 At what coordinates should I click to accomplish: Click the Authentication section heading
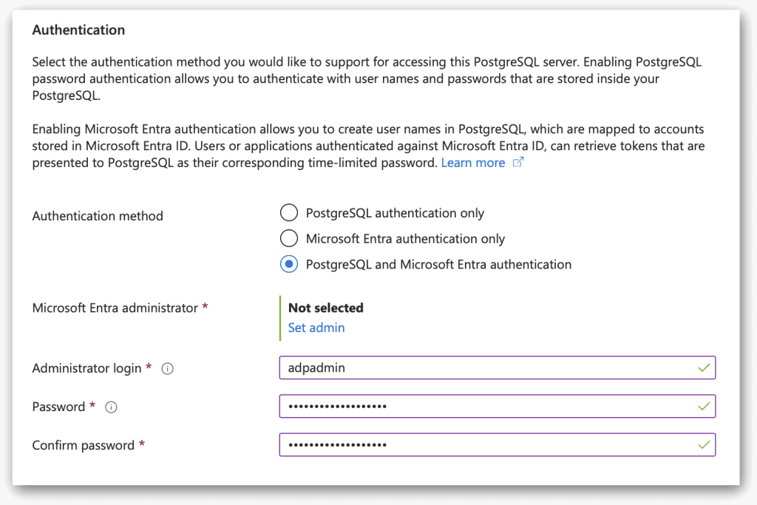click(x=78, y=30)
